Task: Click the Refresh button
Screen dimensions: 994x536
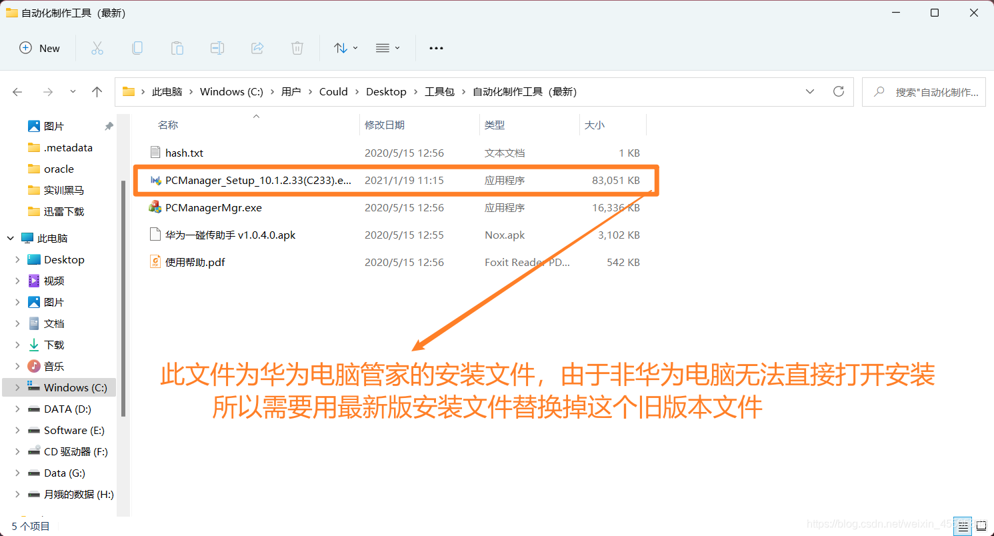Action: 839,92
